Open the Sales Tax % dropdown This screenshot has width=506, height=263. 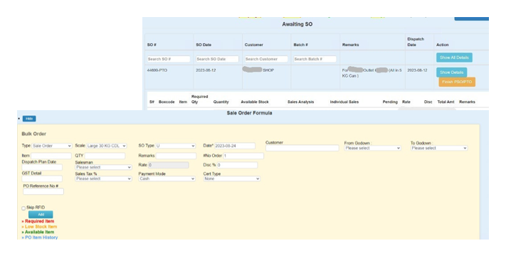tap(103, 178)
